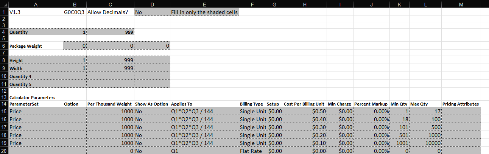The image size is (489, 154).
Task: Click the Applies To cell showing Q1 only
Action: tap(205, 151)
